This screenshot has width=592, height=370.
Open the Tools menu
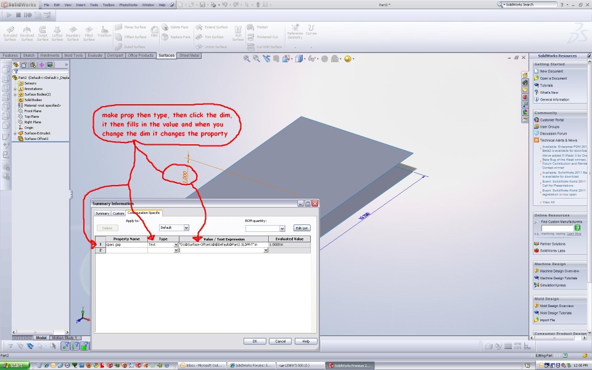(94, 5)
